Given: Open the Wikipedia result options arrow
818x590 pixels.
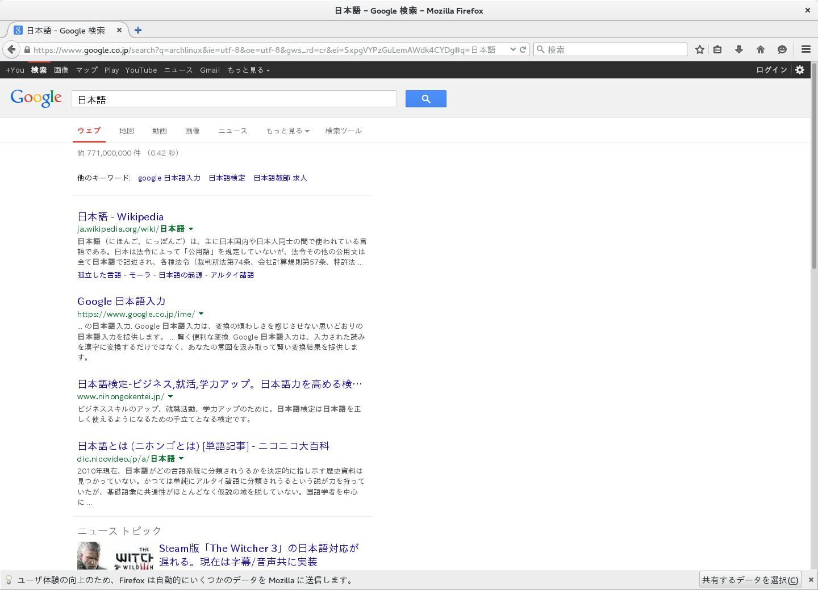Looking at the screenshot, I should 191,229.
